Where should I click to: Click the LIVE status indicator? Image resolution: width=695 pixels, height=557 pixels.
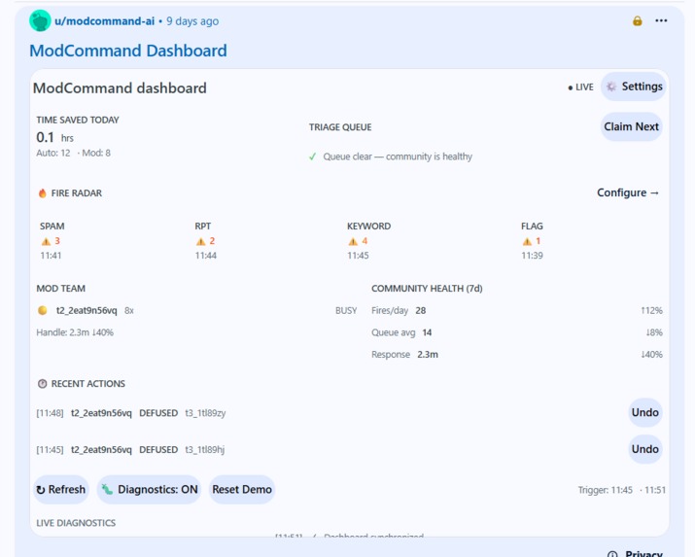(580, 87)
